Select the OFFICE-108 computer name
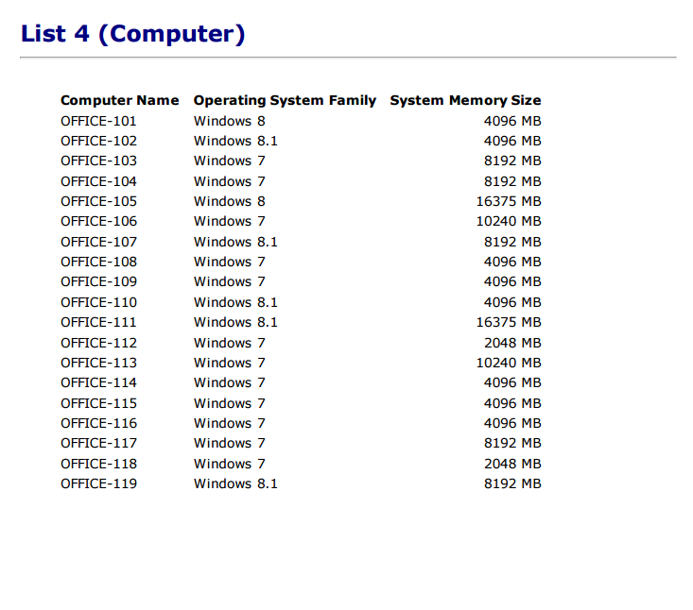The height and width of the screenshot is (610, 693). [98, 262]
